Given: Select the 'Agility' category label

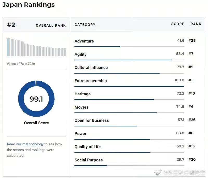Looking at the screenshot, I should pyautogui.click(x=80, y=54).
